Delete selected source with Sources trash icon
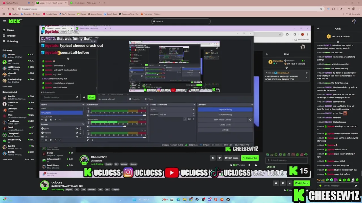Image resolution: width=362 pixels, height=203 pixels. pyautogui.click(x=46, y=140)
